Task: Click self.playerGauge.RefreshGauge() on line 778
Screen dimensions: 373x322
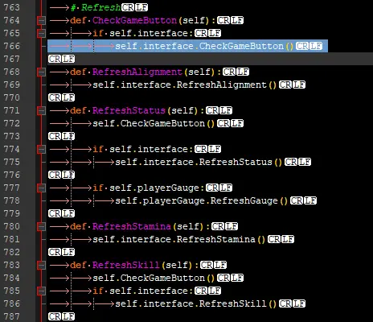Action: 202,200
